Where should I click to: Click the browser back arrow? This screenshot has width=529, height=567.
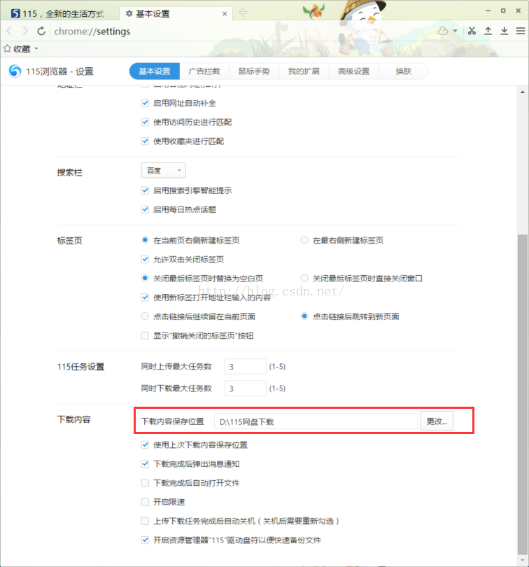pos(9,31)
